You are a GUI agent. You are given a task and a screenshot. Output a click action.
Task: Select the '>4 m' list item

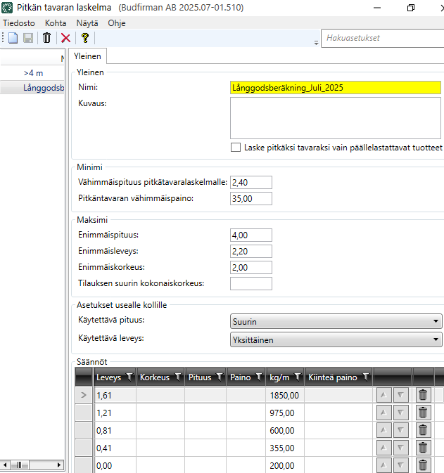(33, 72)
